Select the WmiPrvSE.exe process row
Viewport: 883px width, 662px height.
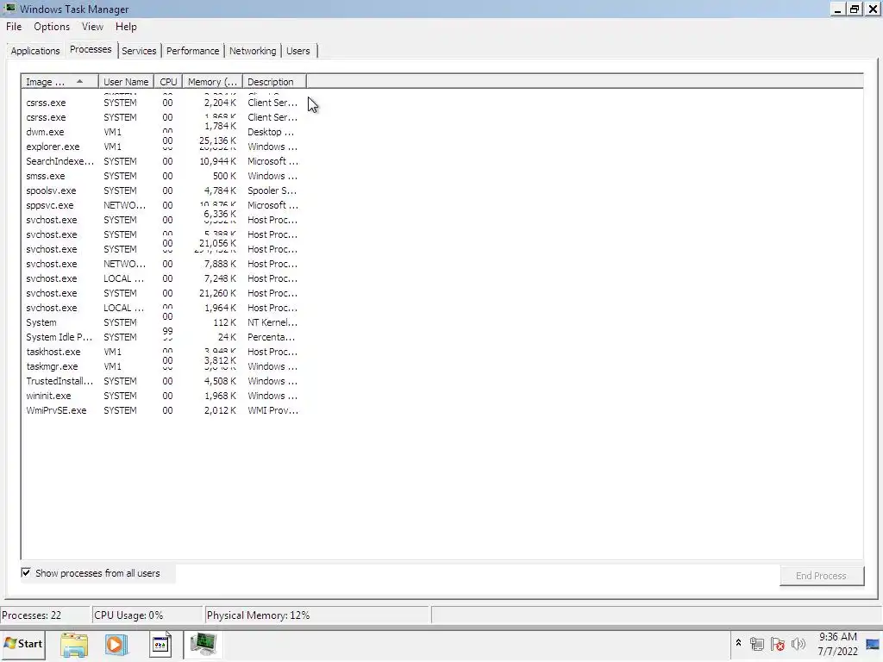[x=162, y=409]
